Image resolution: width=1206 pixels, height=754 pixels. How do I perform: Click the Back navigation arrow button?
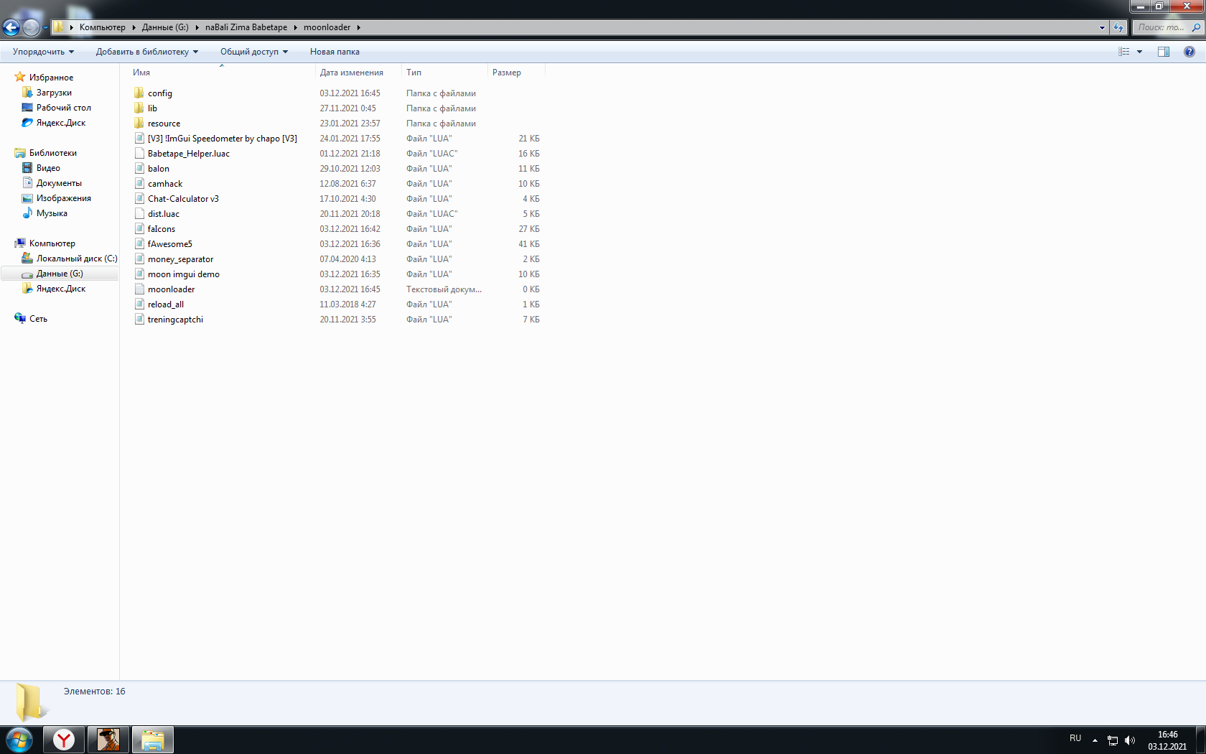(11, 28)
